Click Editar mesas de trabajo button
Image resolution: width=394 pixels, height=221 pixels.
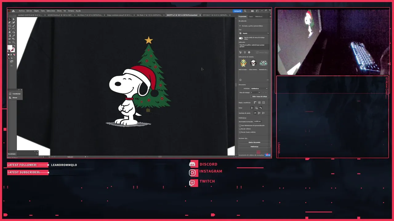pos(260,96)
